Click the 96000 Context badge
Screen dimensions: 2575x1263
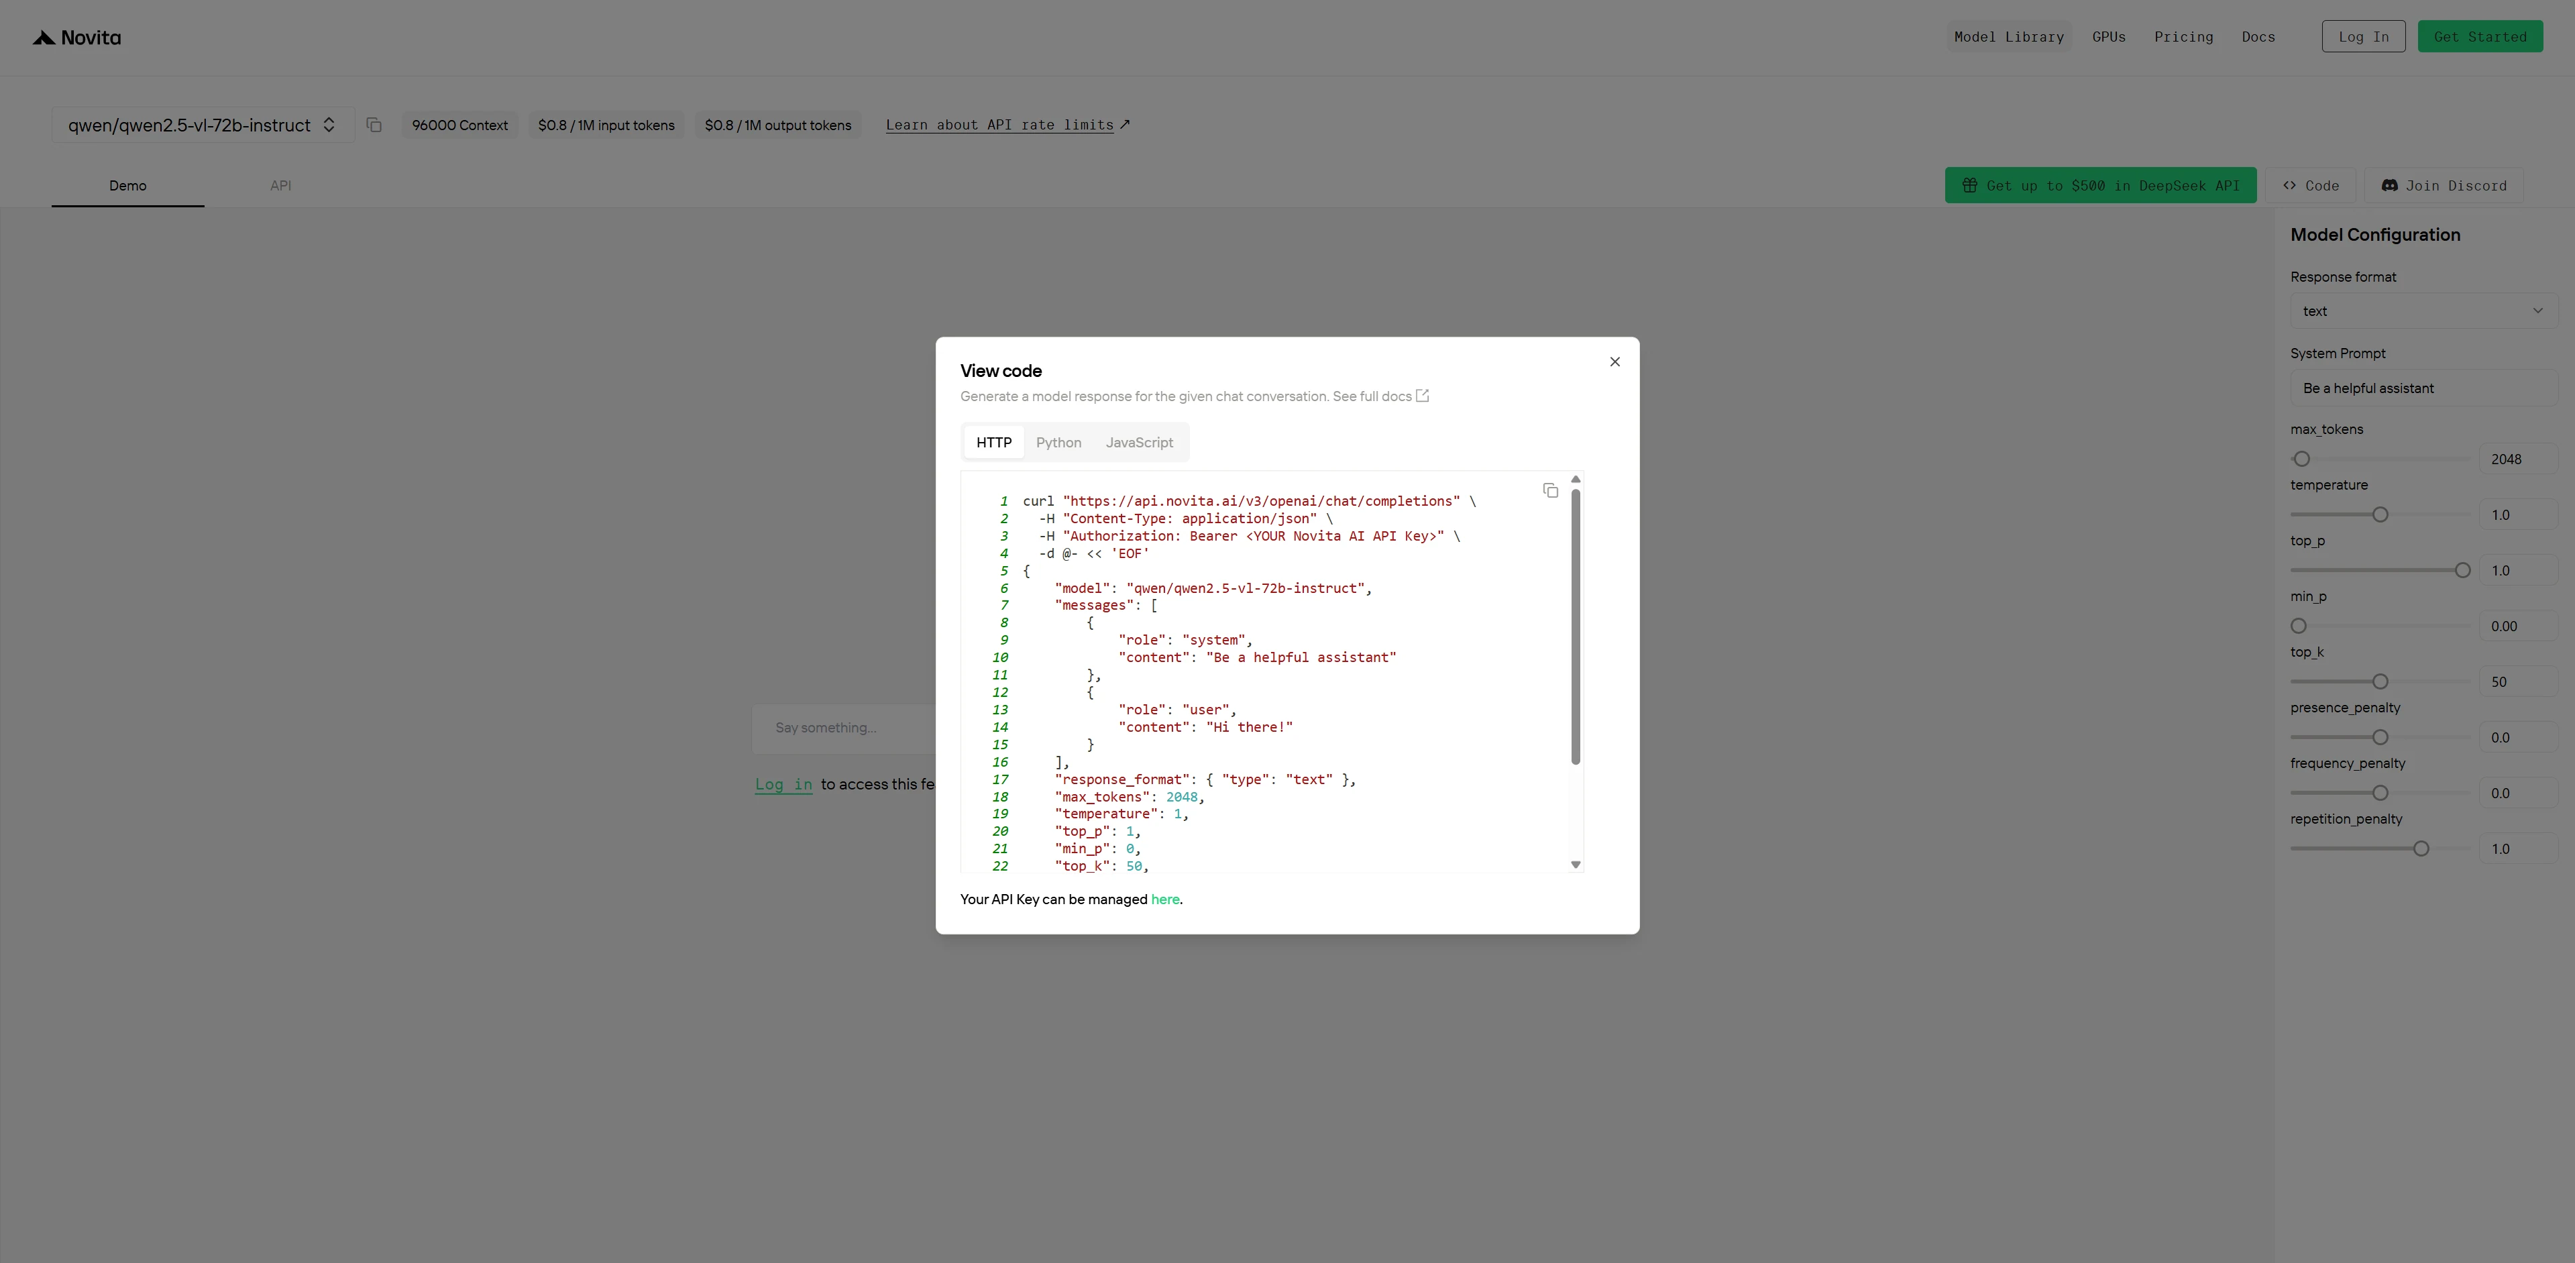pyautogui.click(x=460, y=125)
